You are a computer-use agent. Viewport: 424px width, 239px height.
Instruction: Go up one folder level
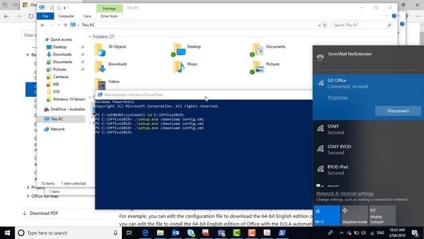pyautogui.click(x=66, y=25)
